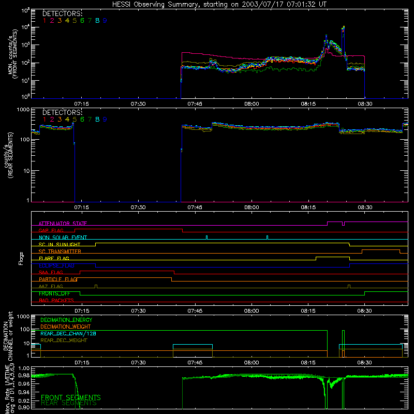414x414 pixels.
Task: Click the DECIMATION_ENERGY legend entry
Action: tap(66, 320)
